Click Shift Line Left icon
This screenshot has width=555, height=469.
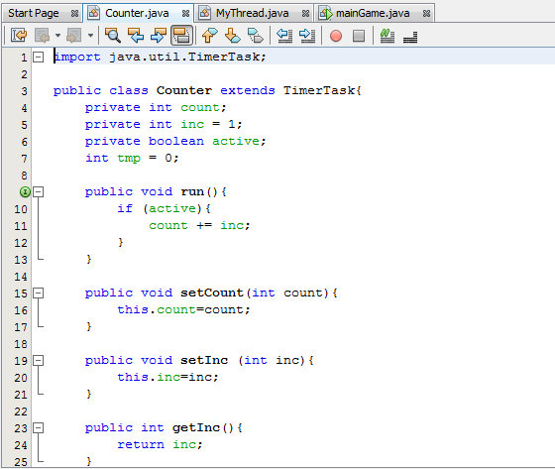click(284, 36)
